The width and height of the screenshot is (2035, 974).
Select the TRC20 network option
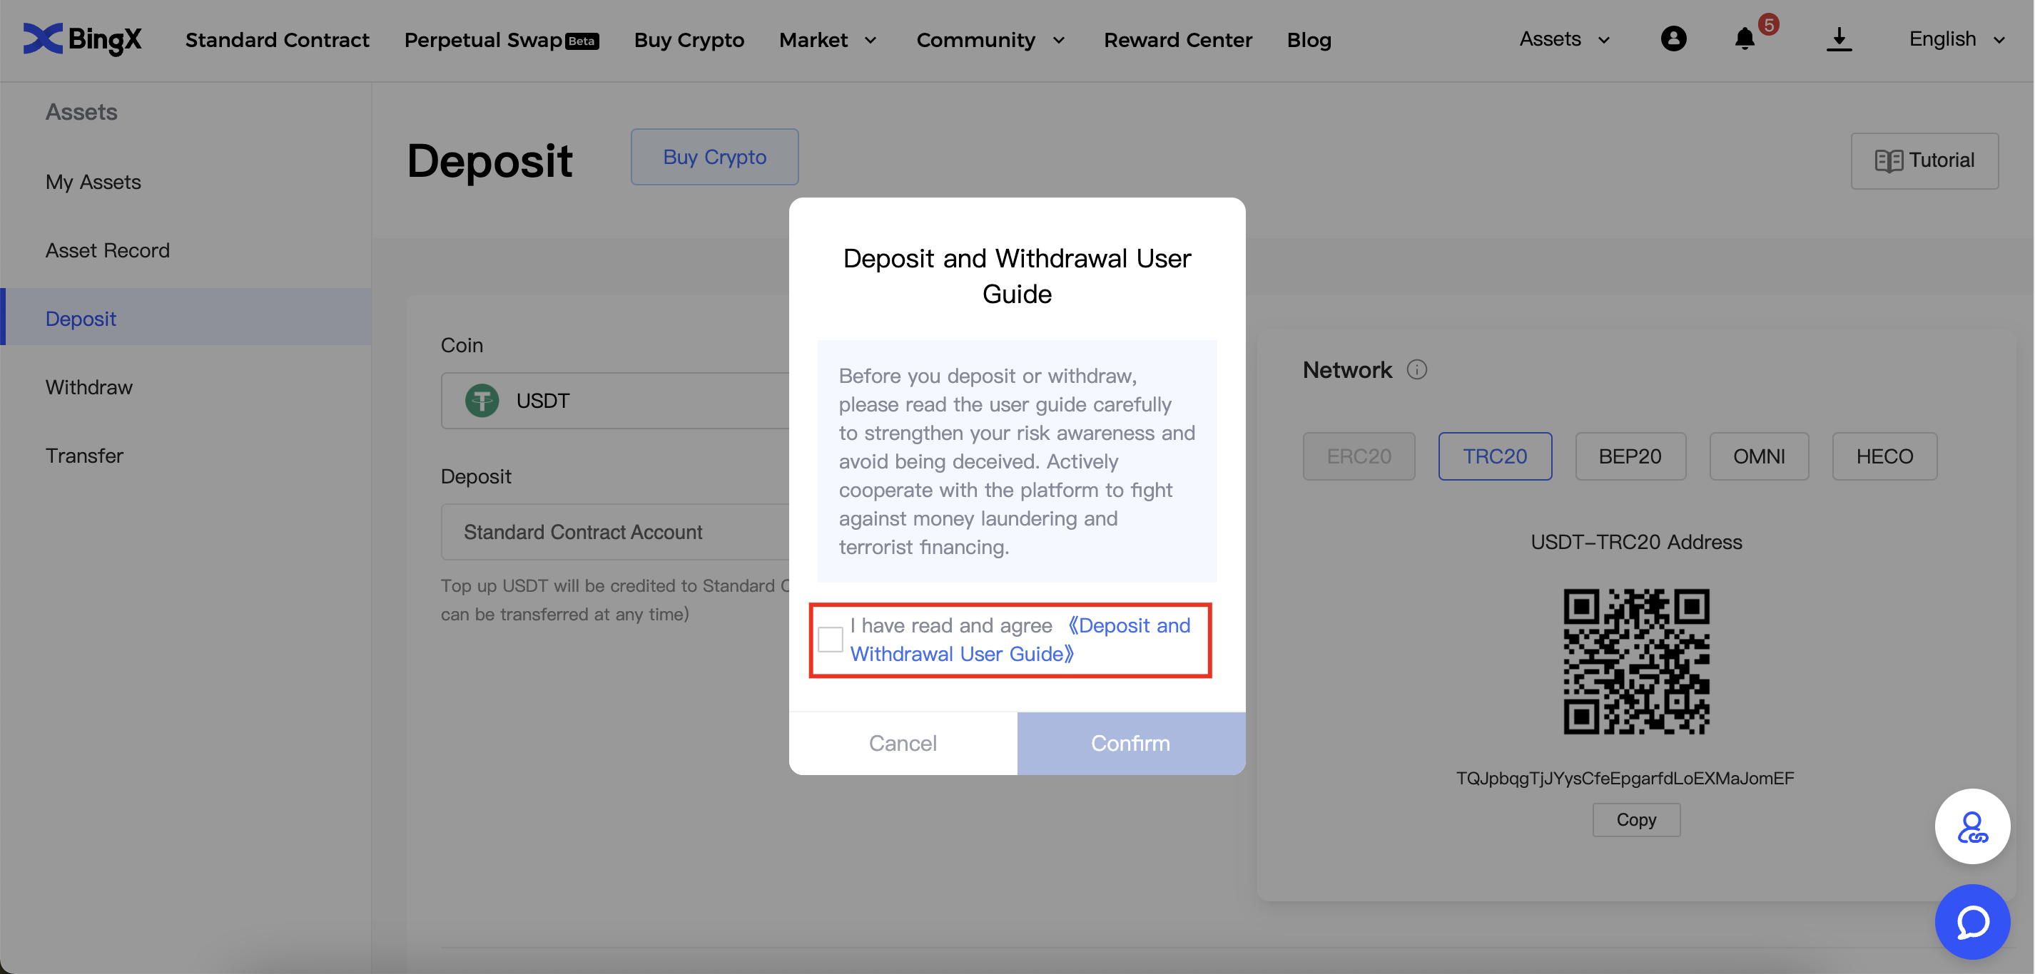point(1494,456)
